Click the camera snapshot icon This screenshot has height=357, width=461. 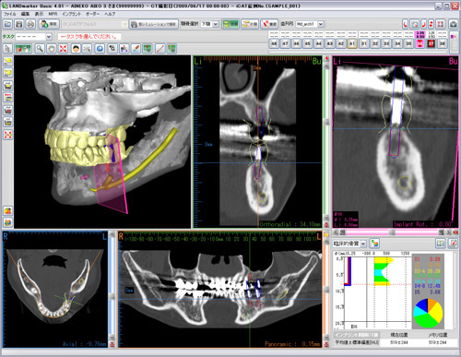coord(454,24)
